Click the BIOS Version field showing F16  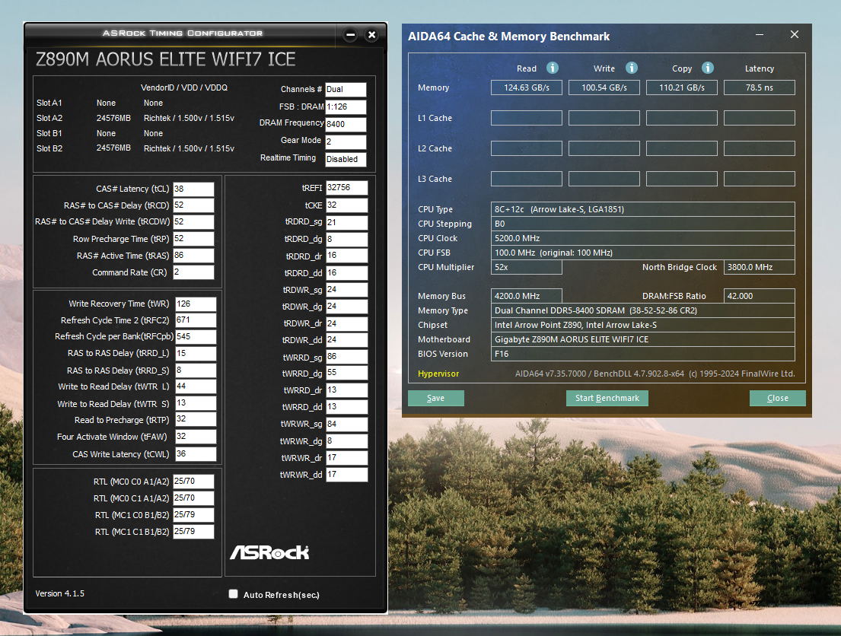642,354
